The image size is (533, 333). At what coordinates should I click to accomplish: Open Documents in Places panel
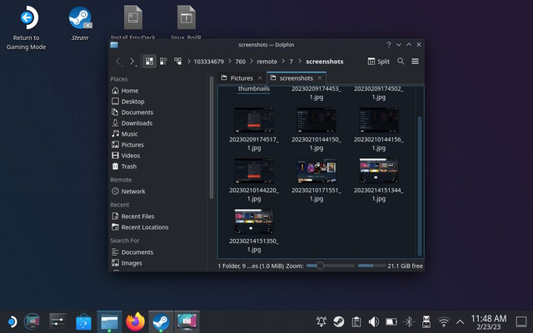[132, 112]
